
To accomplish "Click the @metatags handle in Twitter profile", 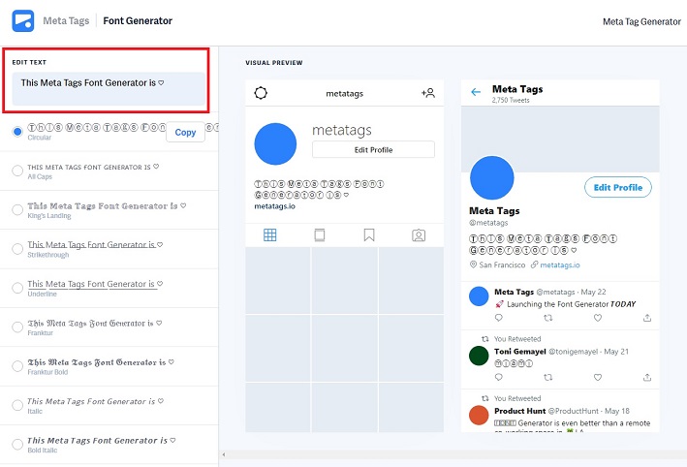I will coord(488,223).
